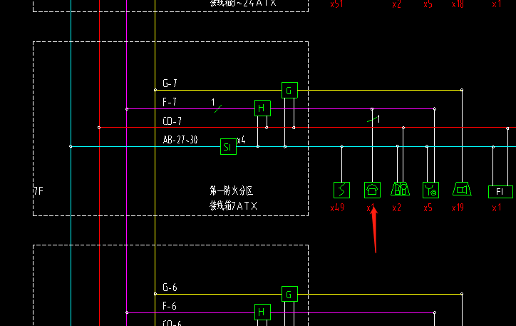
Task: Click the 1 wire-count label left of H block
Action: pyautogui.click(x=213, y=102)
